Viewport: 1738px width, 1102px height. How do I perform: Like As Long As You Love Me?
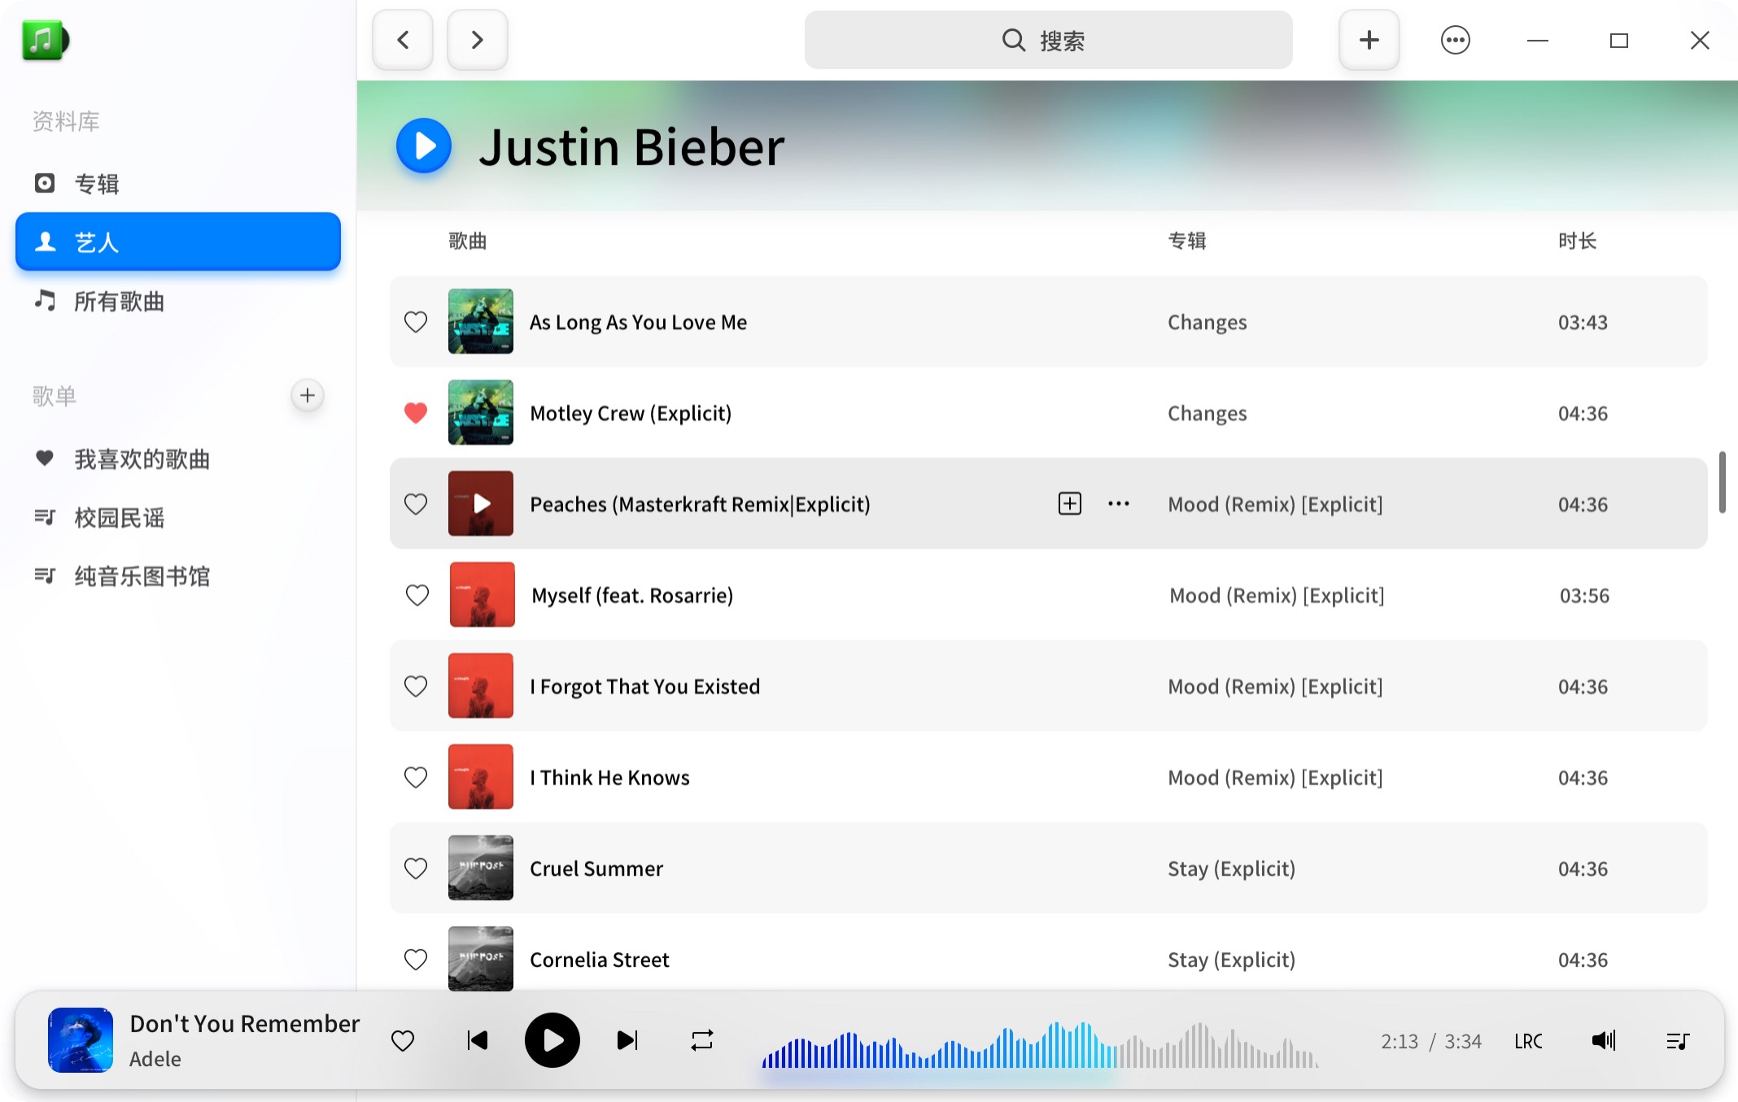pyautogui.click(x=416, y=322)
